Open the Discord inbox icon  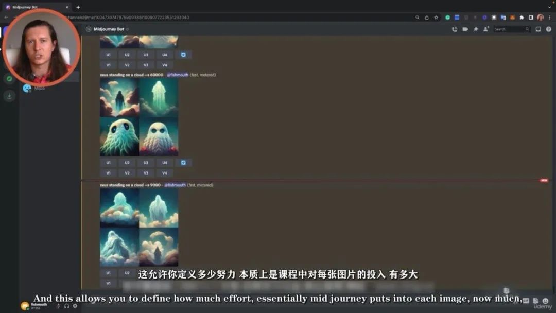tap(537, 29)
